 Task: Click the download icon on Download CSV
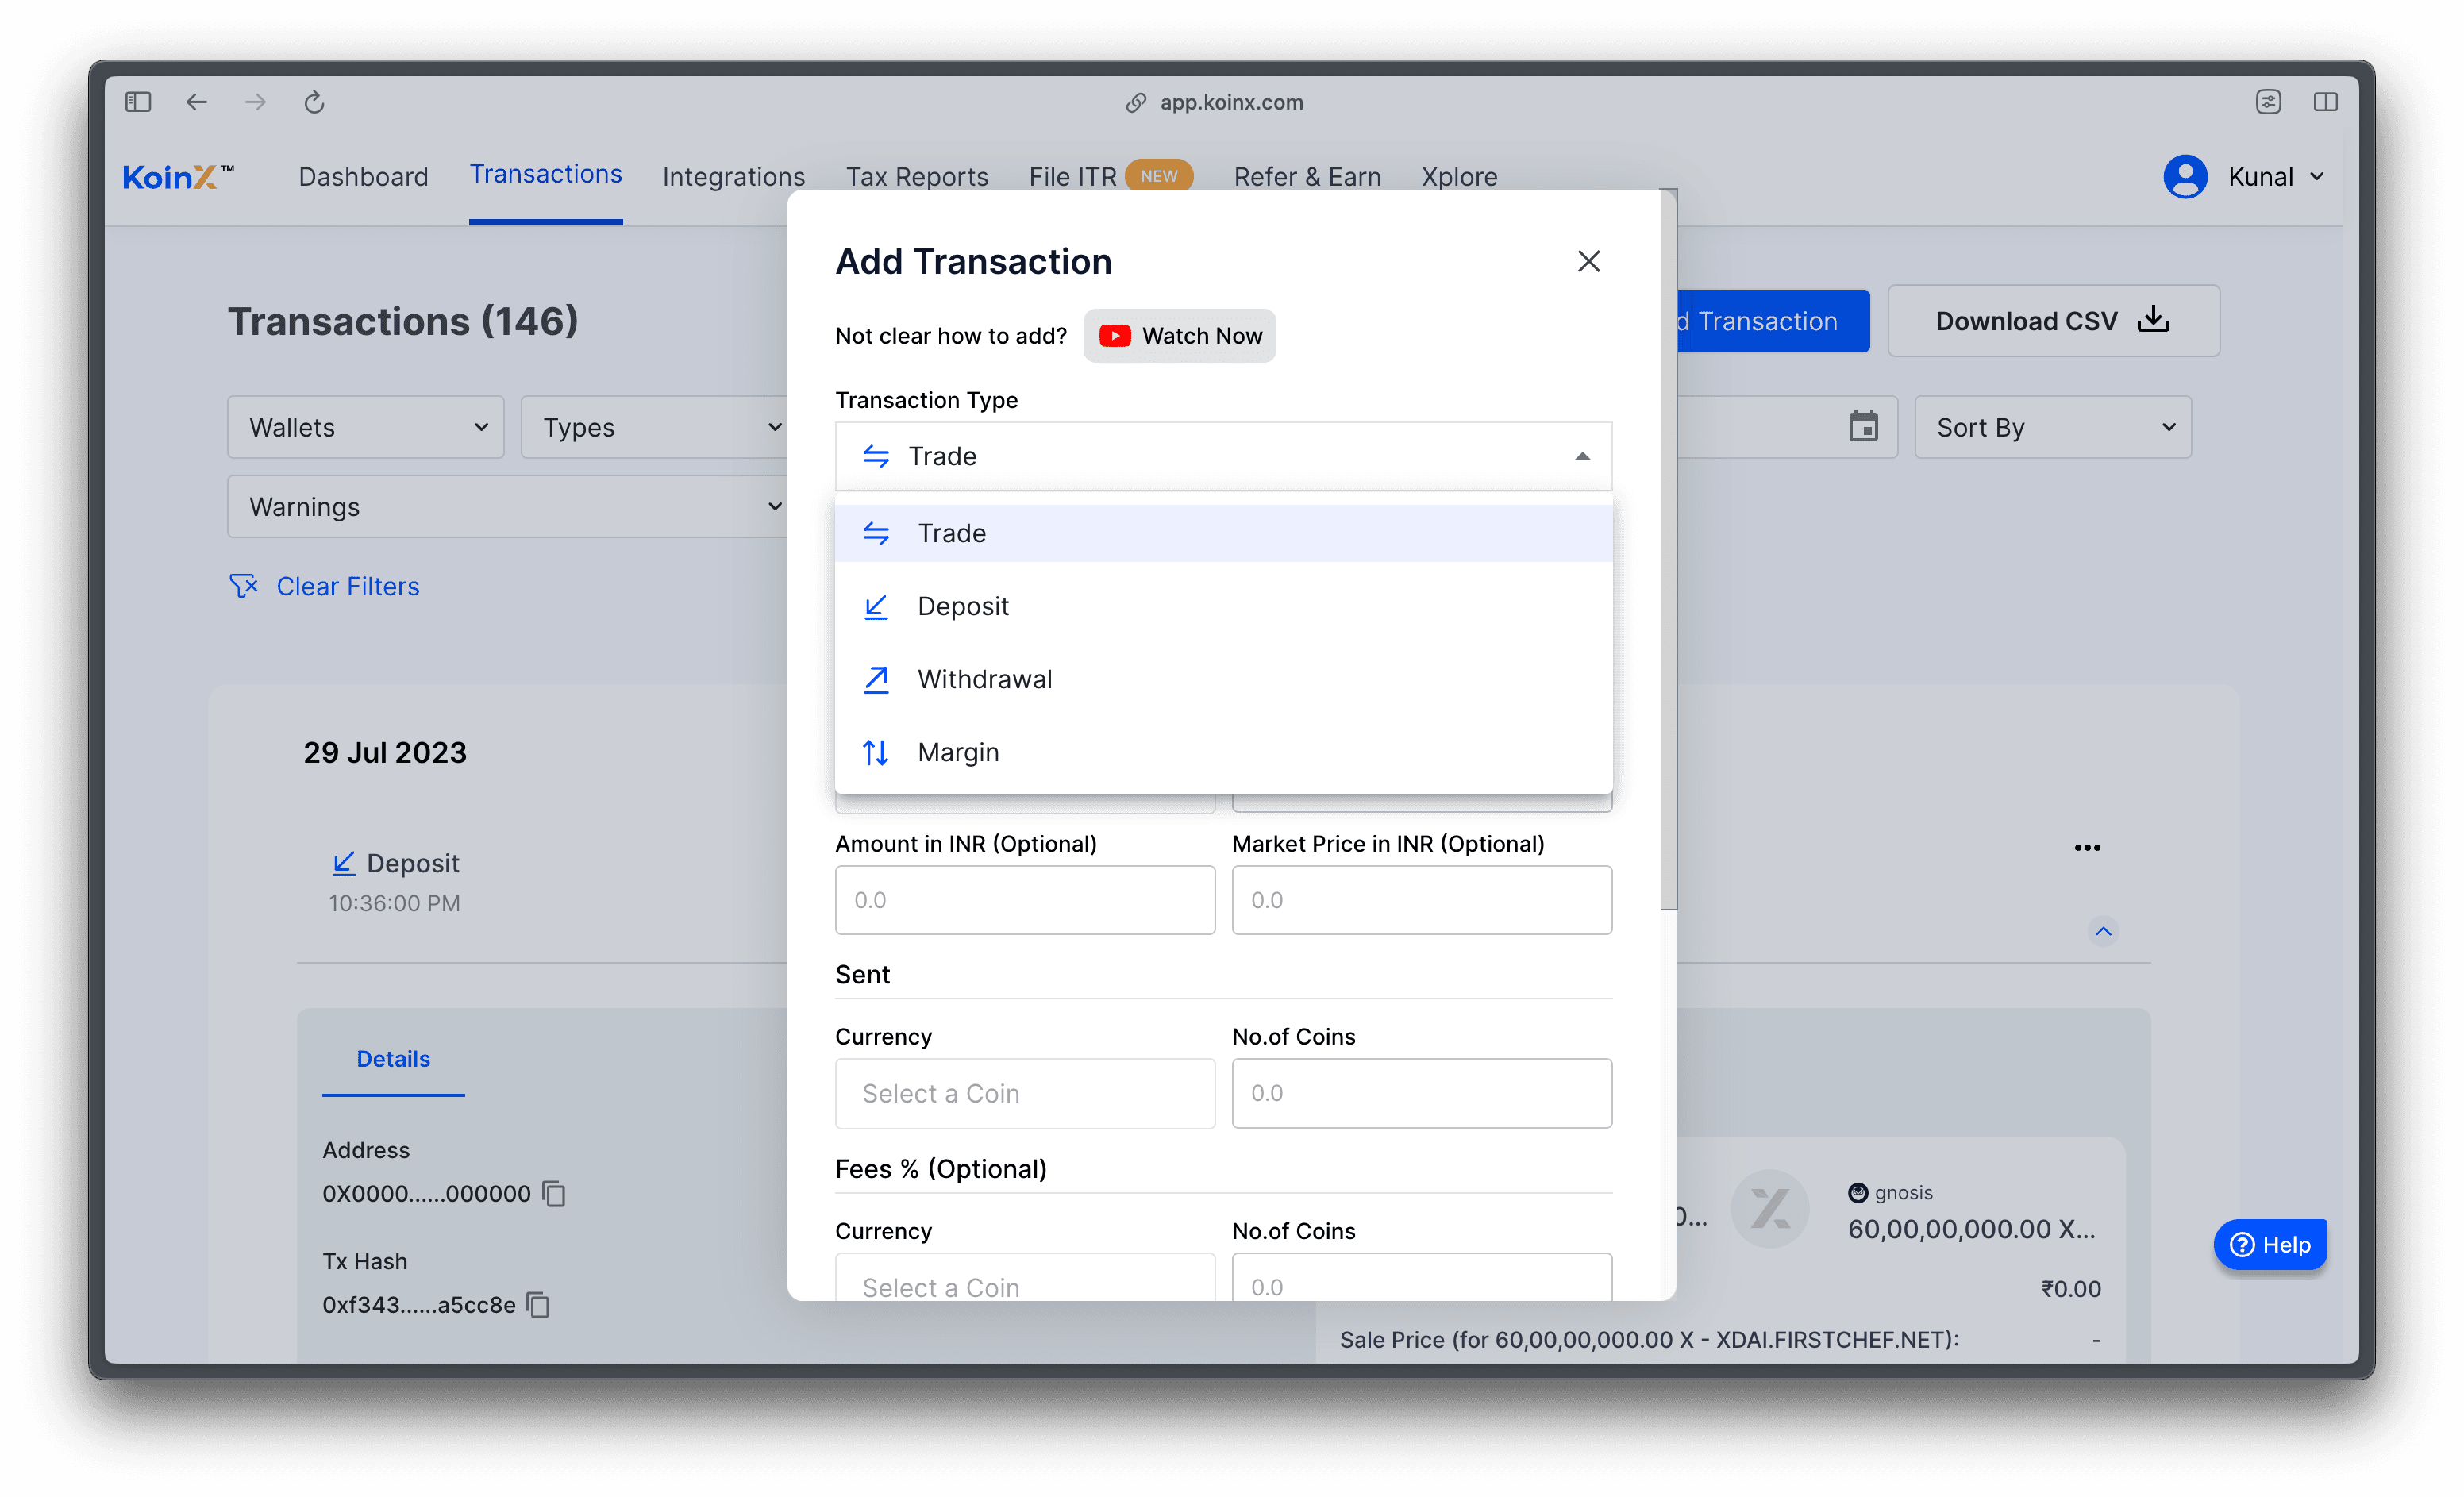(x=2153, y=320)
